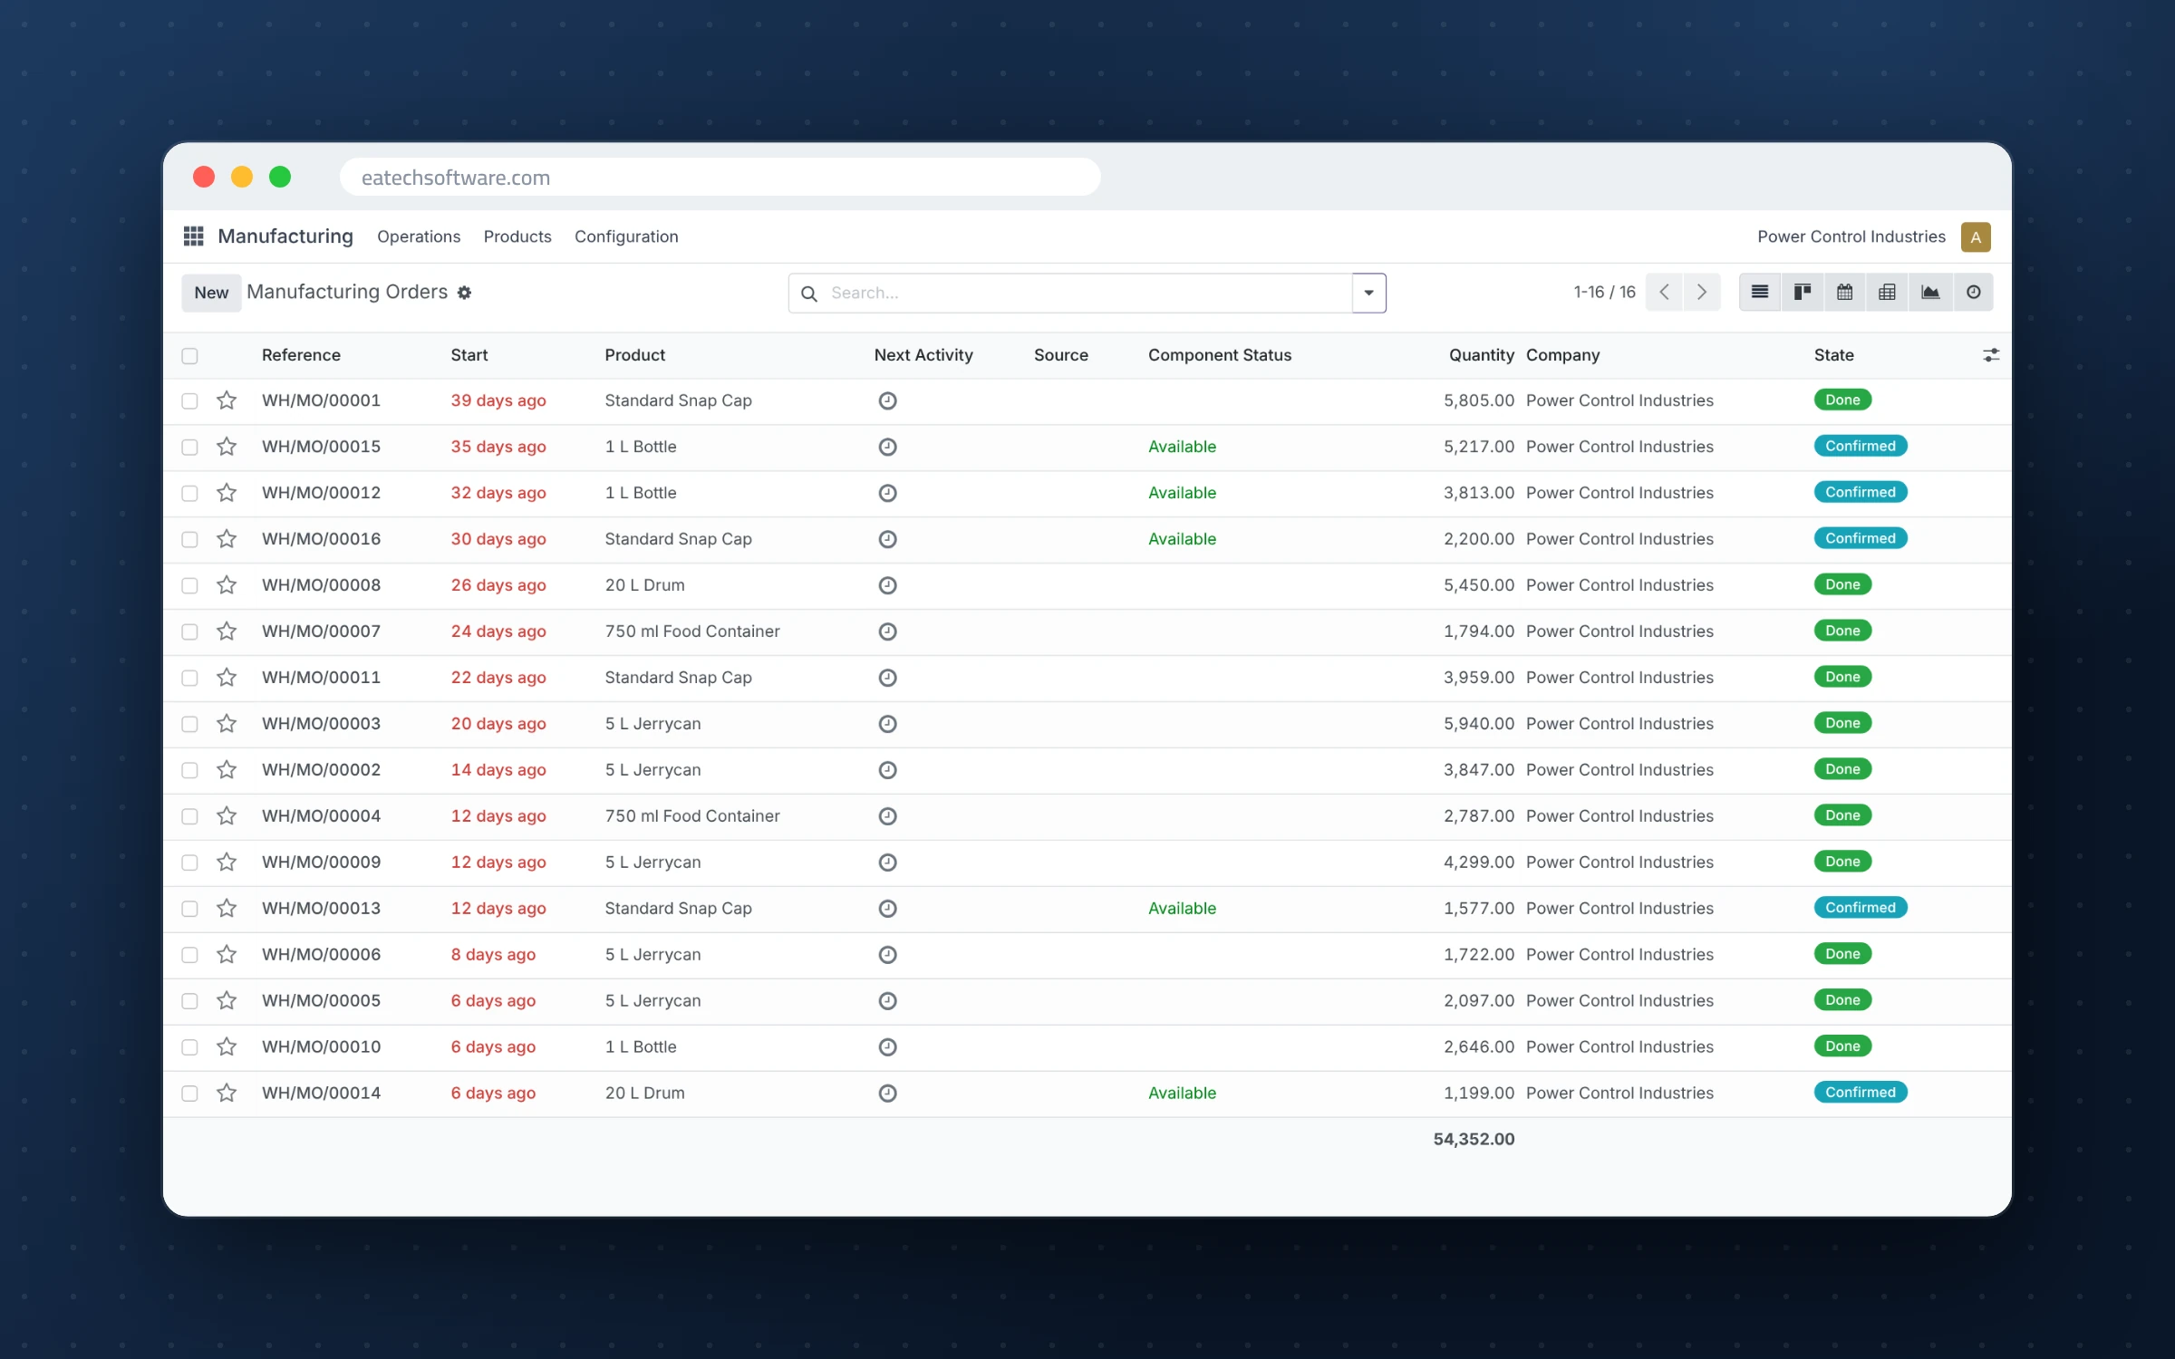Open activity clock for WH/MO/00007
The width and height of the screenshot is (2175, 1359).
888,631
